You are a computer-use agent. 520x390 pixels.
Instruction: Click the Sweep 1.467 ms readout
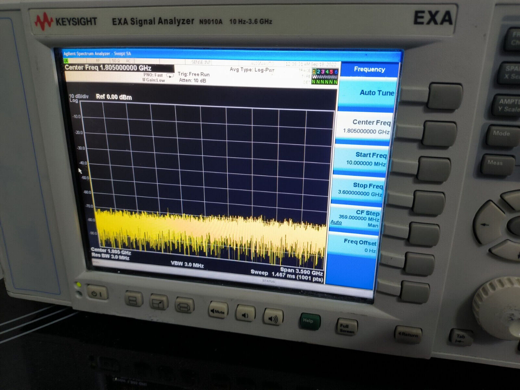point(287,275)
